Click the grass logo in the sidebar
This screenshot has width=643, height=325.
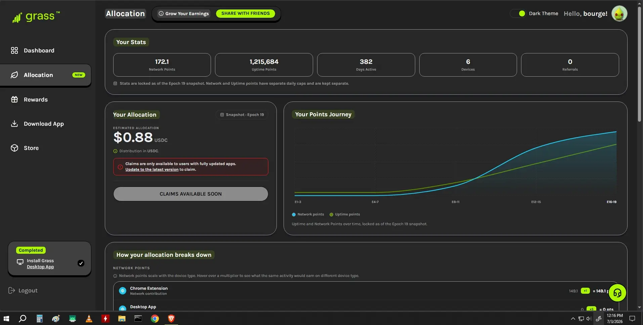[x=36, y=17]
